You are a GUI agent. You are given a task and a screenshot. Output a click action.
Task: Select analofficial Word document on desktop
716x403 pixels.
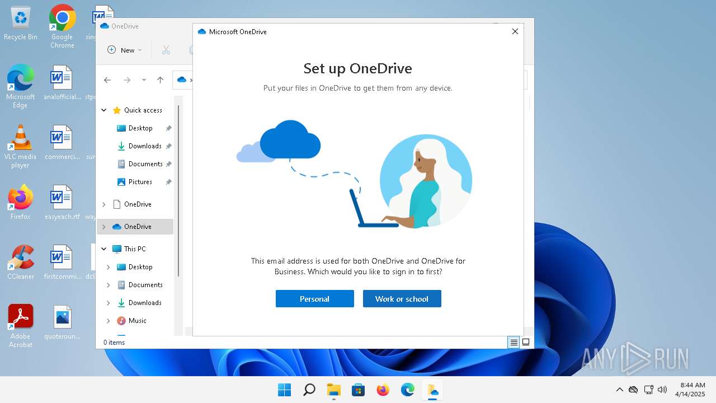tap(62, 82)
